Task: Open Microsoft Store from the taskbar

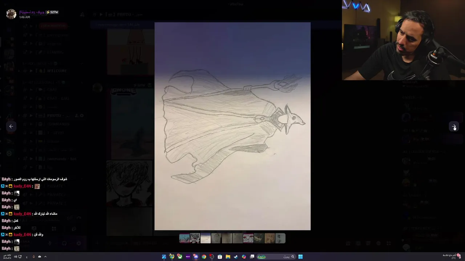Action: pyautogui.click(x=220, y=257)
